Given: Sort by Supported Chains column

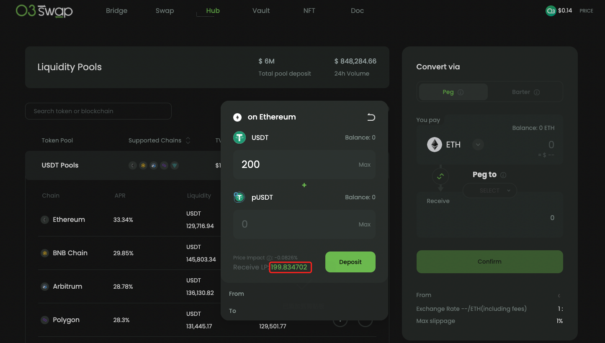Looking at the screenshot, I should click(188, 141).
